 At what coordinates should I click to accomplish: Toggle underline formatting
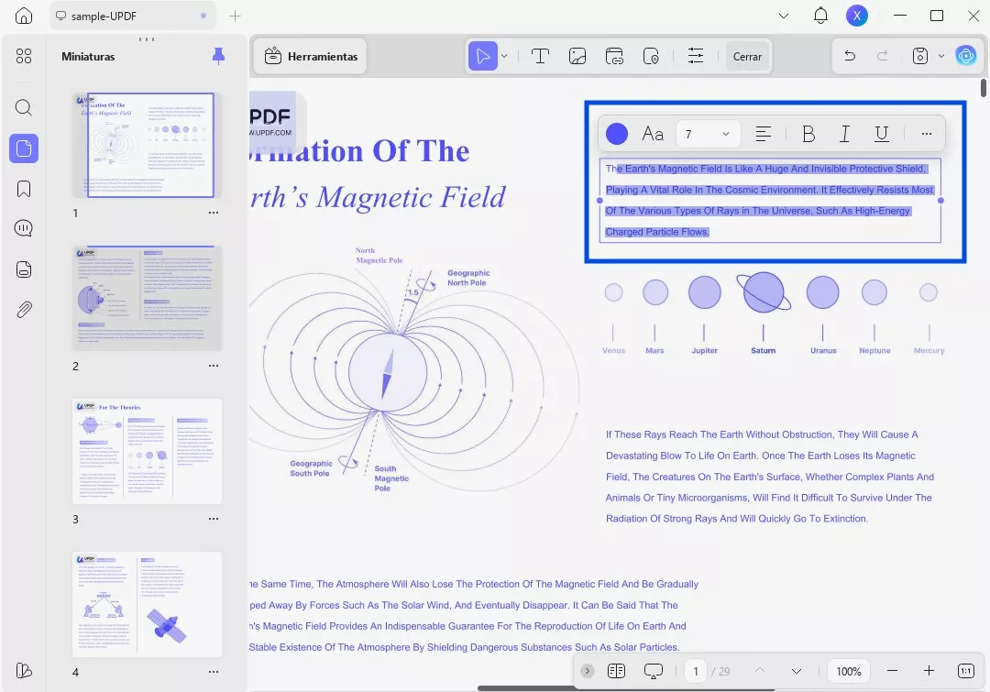[x=882, y=134]
